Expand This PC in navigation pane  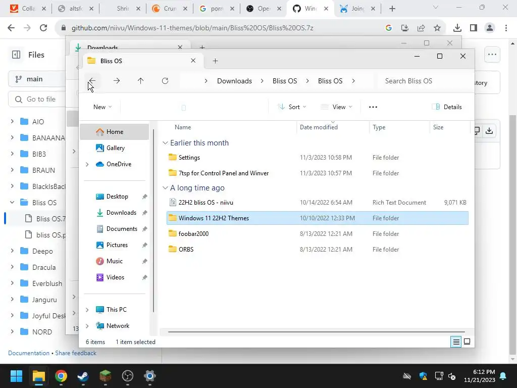pyautogui.click(x=87, y=310)
